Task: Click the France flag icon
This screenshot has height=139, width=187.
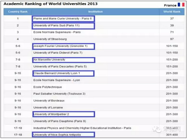Action: point(181,5)
